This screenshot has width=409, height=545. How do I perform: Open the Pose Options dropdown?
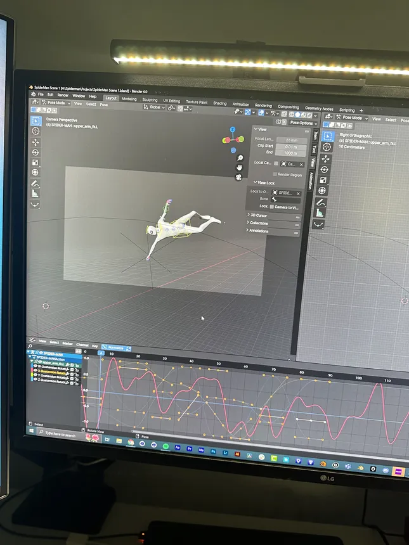(304, 123)
